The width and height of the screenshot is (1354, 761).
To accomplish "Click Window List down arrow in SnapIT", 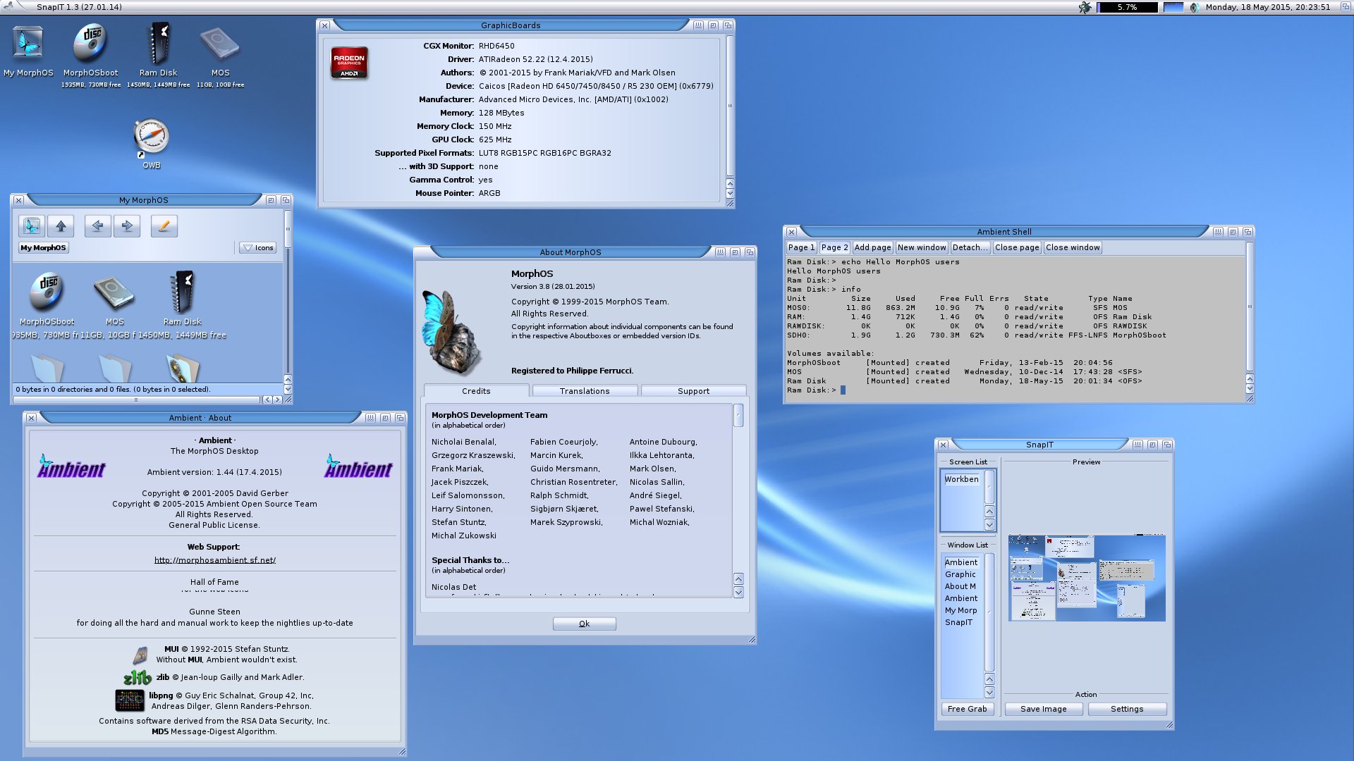I will click(989, 692).
